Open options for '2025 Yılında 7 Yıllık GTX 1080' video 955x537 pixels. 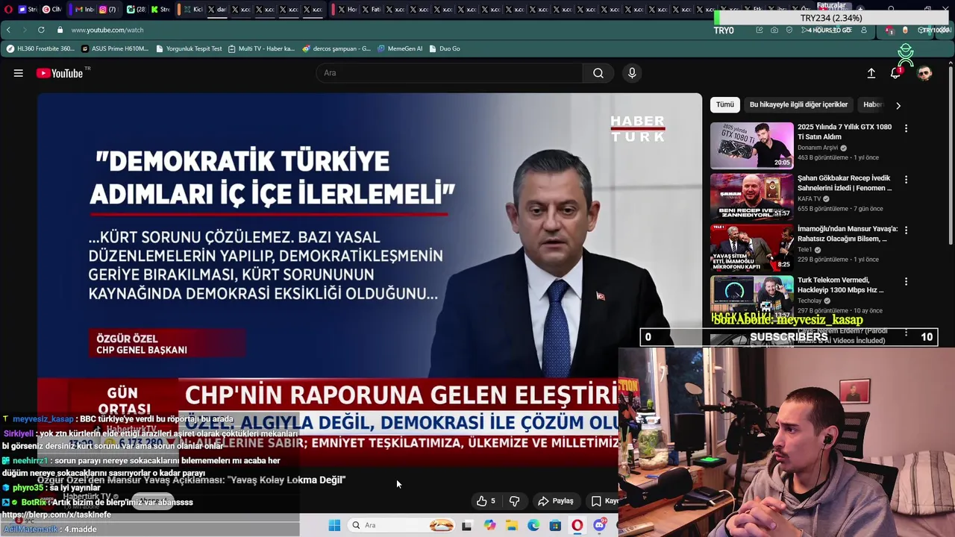(906, 128)
